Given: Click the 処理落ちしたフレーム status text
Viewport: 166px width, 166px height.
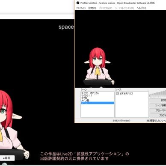Looking at the screenshot, I should [157, 121].
